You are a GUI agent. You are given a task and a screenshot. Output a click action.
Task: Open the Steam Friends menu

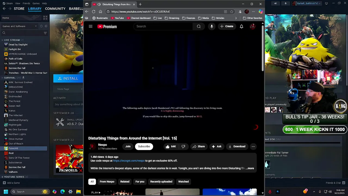26,3
